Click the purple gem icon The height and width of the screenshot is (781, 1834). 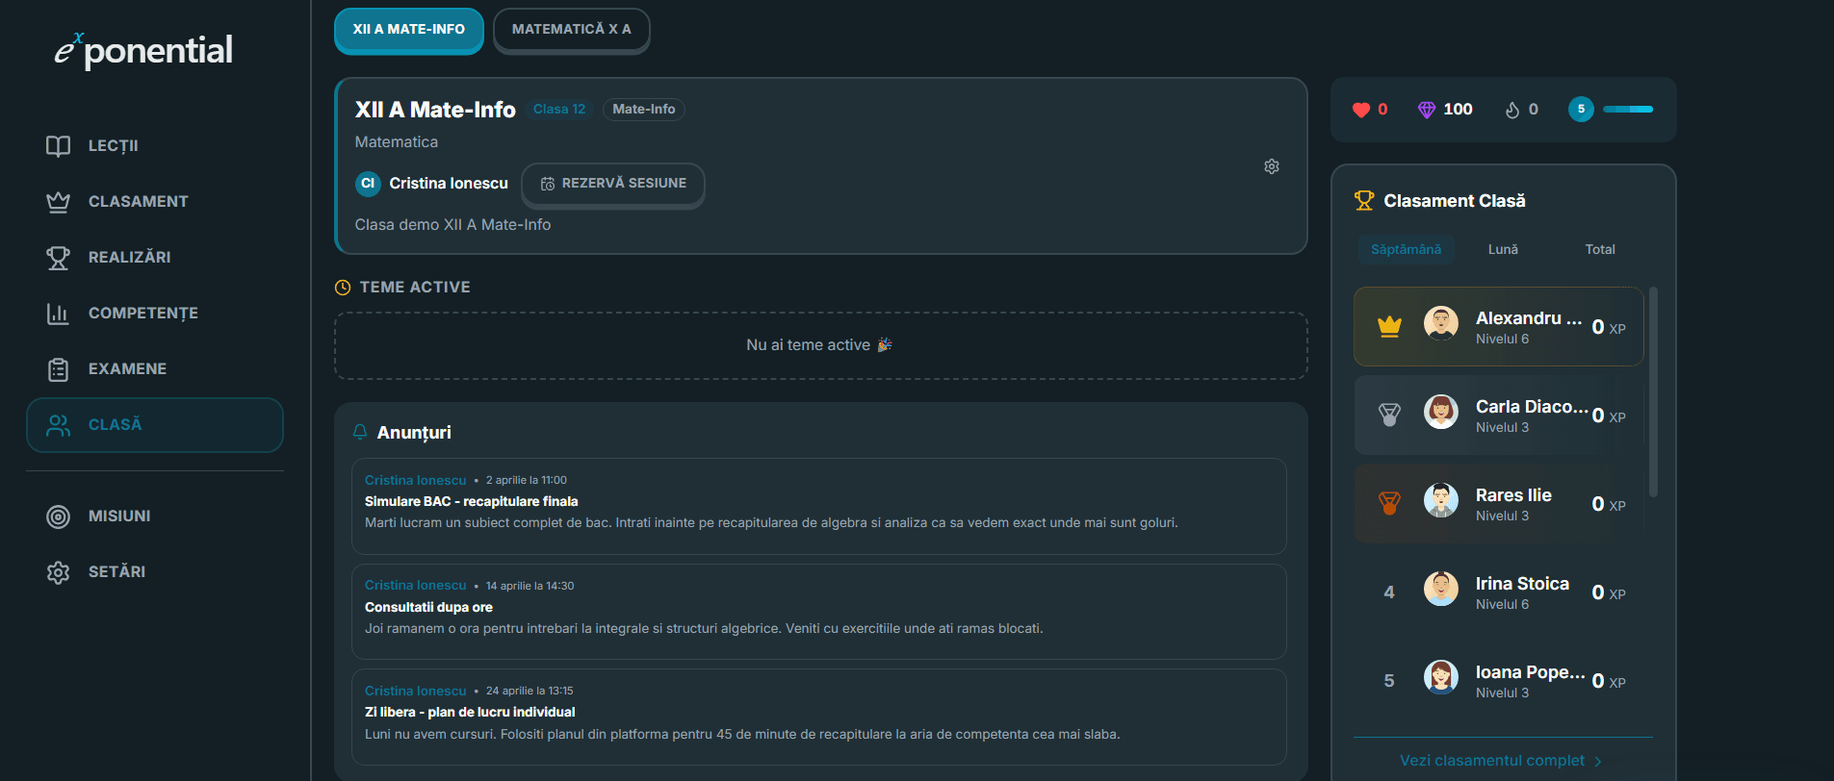point(1427,110)
